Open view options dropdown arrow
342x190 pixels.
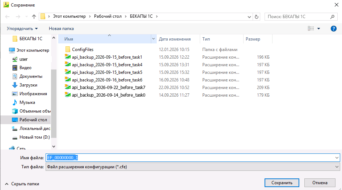[319, 29]
